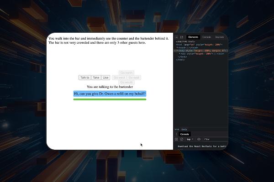274x182 pixels.
Task: Expand the head element node
Action: pos(177,47)
